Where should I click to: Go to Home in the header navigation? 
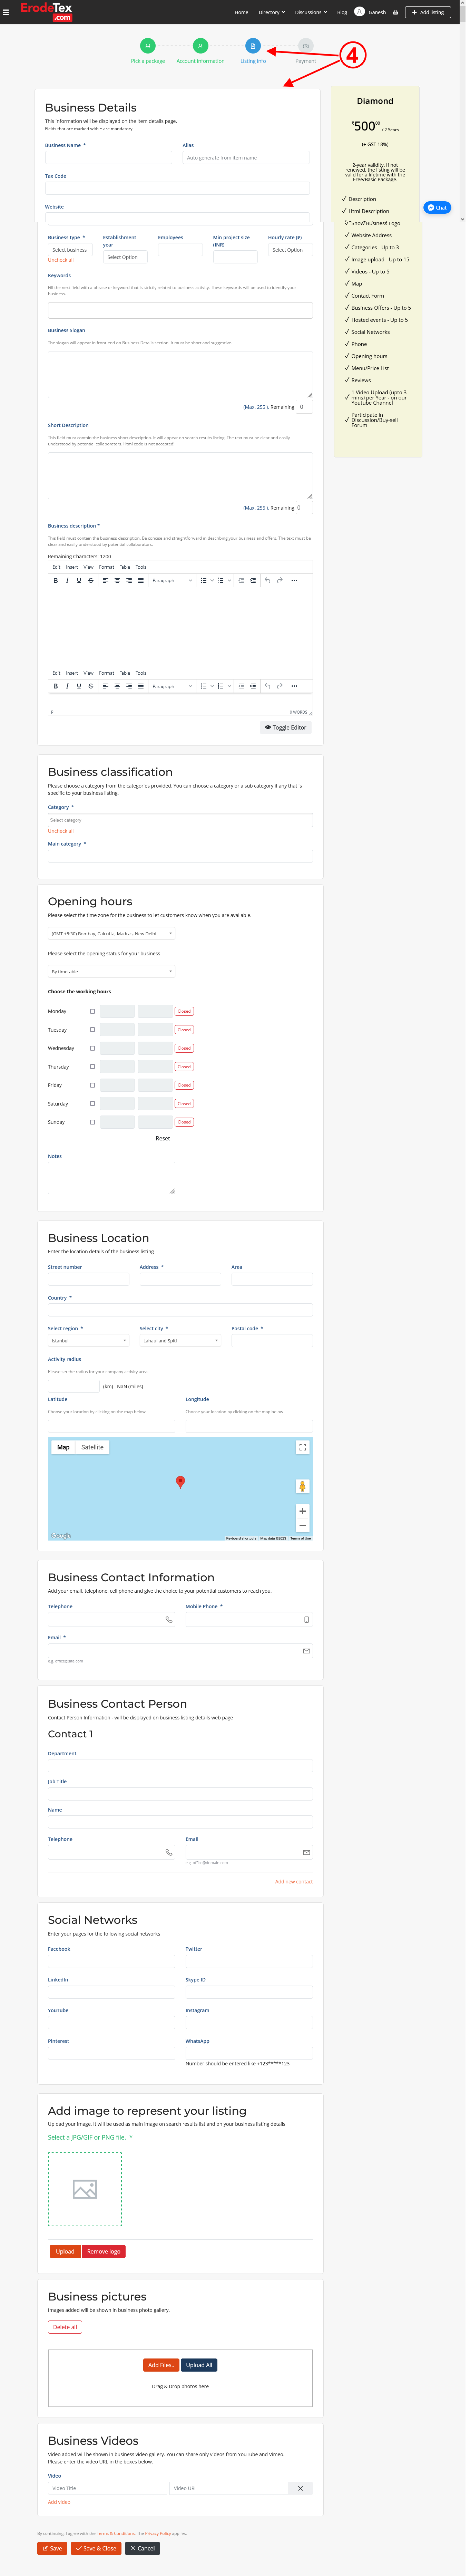(241, 12)
